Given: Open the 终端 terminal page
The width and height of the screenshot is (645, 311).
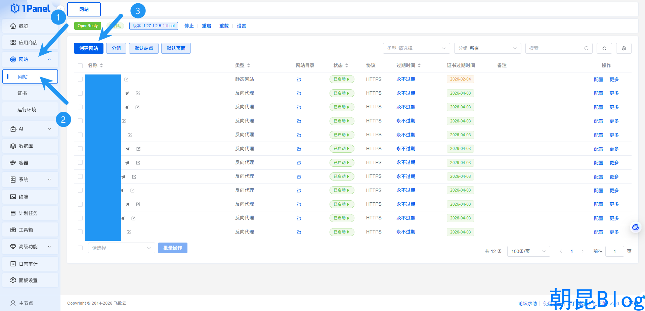Looking at the screenshot, I should point(30,197).
